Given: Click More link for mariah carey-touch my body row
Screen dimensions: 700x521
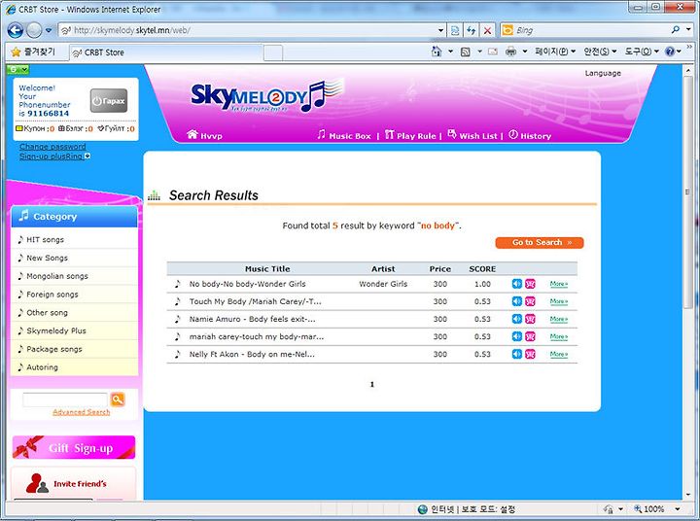Looking at the screenshot, I should [x=558, y=336].
